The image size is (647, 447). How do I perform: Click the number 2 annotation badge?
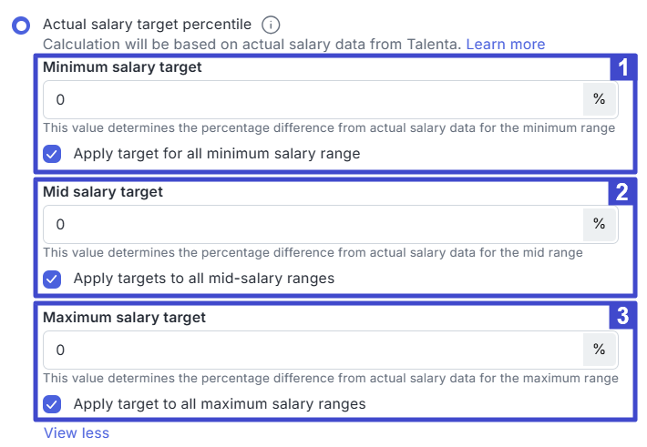622,192
